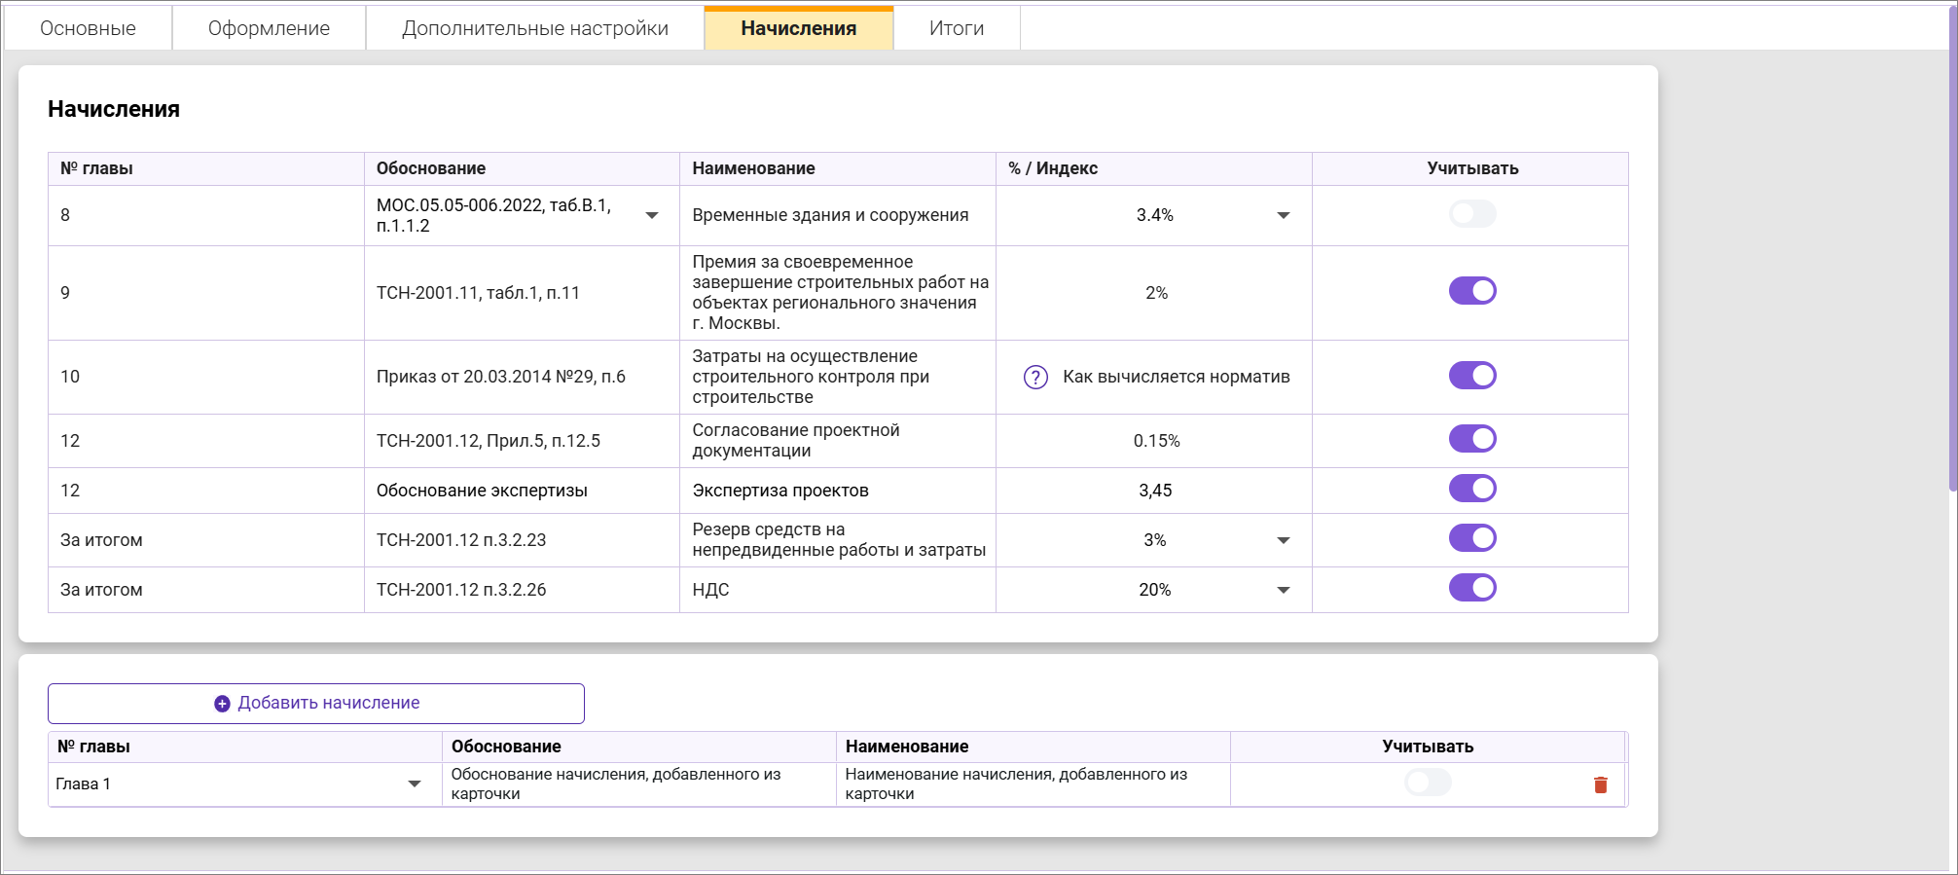
Task: Open the Дополнительные настройки tab
Action: (534, 28)
